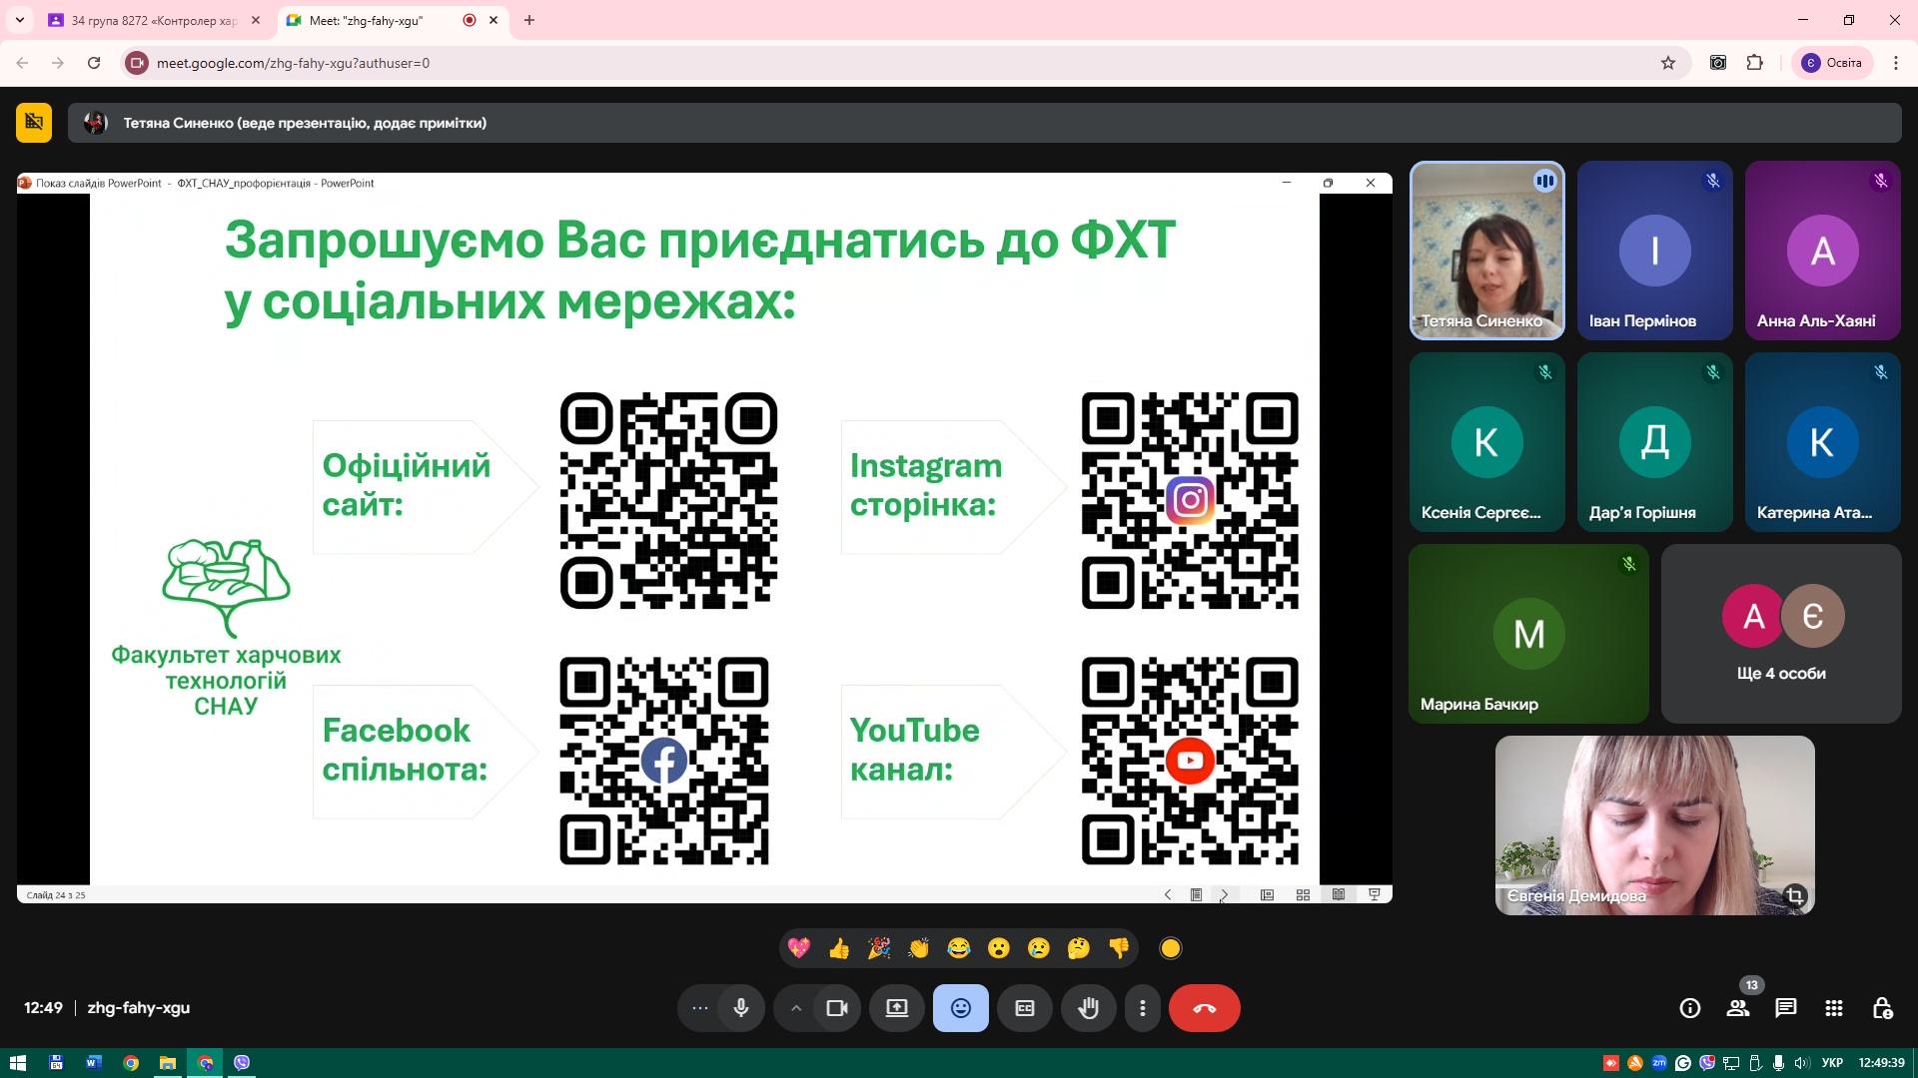Select the reaction skin tone swatch
This screenshot has width=1918, height=1078.
point(1171,948)
